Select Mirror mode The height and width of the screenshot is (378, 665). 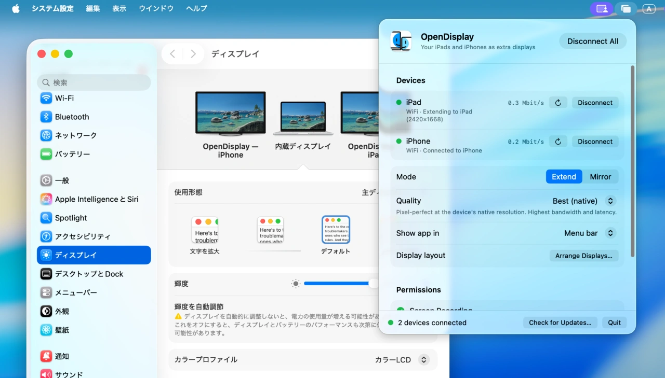pos(600,177)
